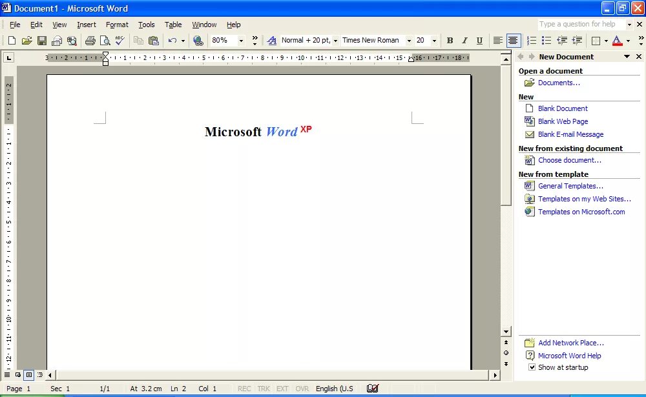
Task: Click Blank E-mail Message link
Action: tap(570, 134)
